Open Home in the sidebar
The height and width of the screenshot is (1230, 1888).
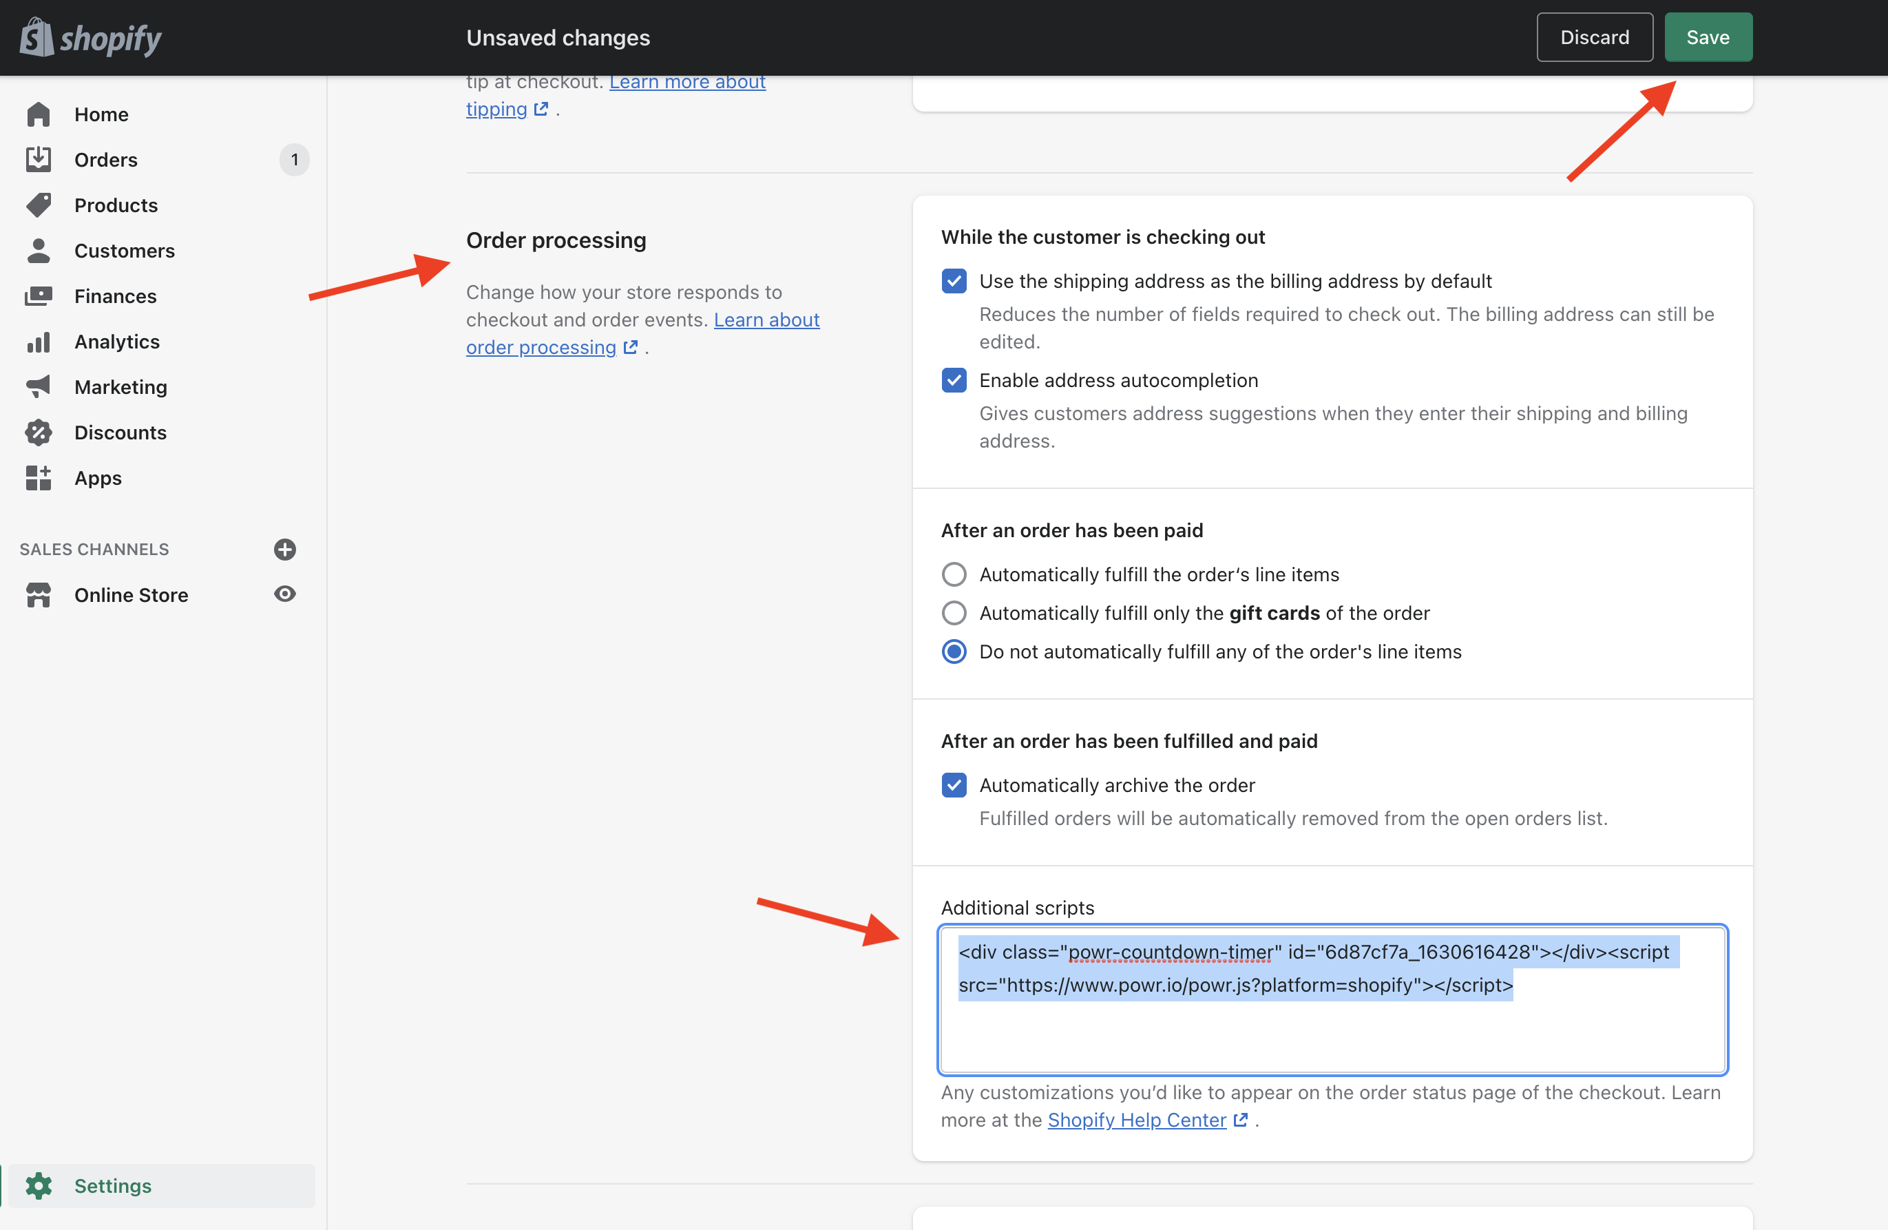pos(101,114)
